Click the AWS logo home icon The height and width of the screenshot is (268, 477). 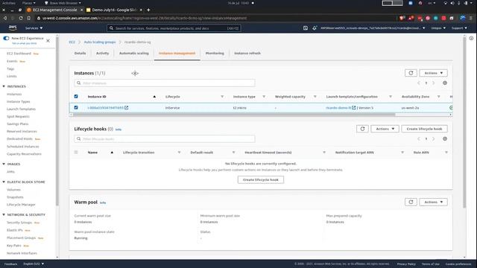[x=13, y=28]
